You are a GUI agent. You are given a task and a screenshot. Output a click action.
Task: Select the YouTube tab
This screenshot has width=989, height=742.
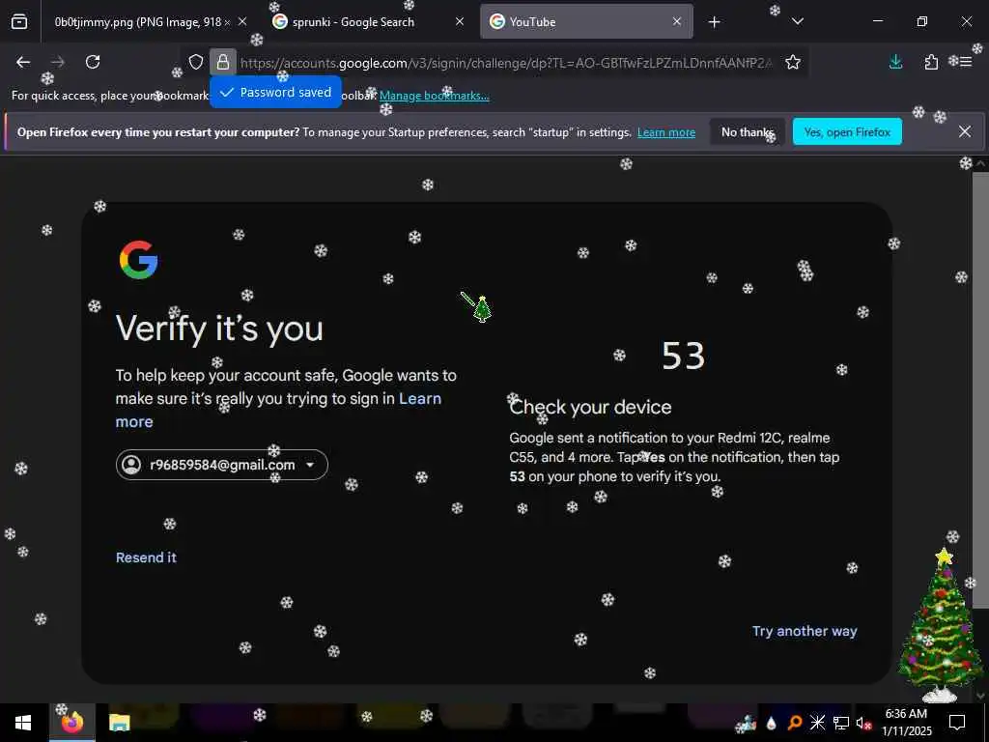click(x=586, y=22)
